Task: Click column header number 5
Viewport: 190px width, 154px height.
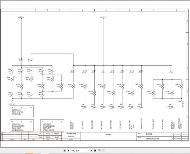Action: coord(106,10)
